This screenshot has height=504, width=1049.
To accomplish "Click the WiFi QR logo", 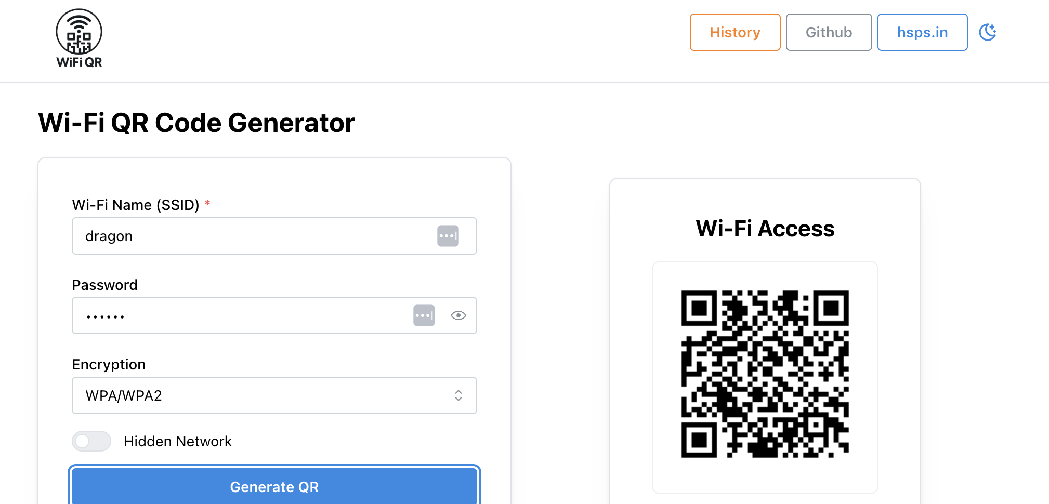I will 78,37.
